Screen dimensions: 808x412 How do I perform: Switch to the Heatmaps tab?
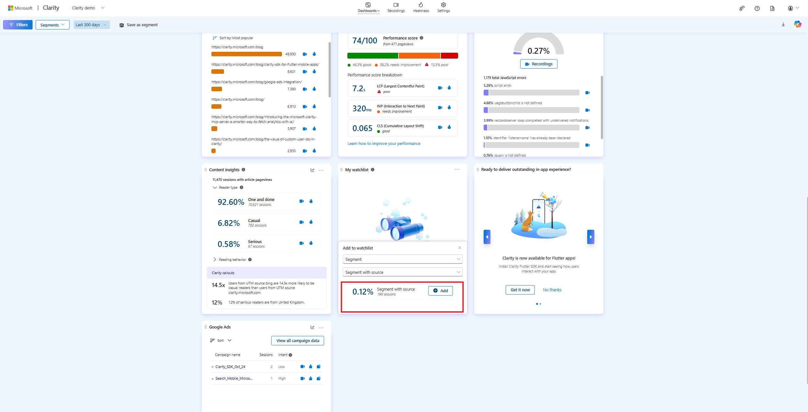pos(421,7)
